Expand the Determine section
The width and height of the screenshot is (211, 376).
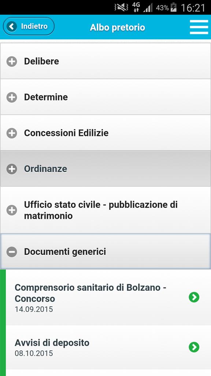coord(105,97)
